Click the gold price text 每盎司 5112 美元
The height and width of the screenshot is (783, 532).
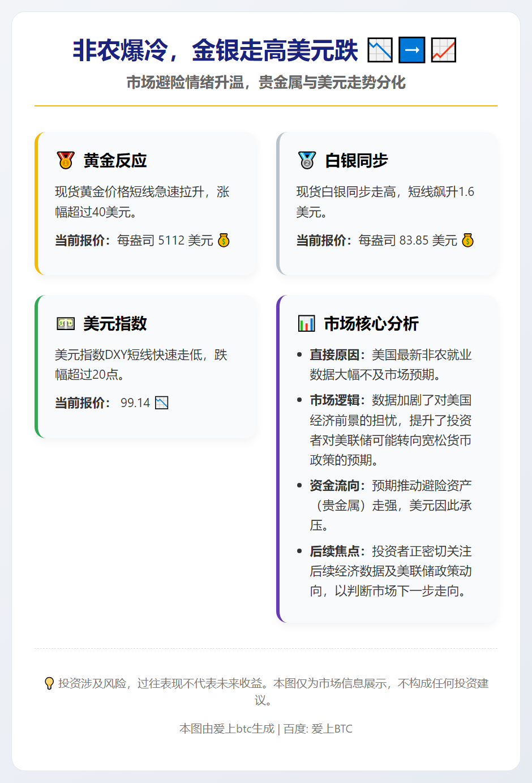coord(165,241)
